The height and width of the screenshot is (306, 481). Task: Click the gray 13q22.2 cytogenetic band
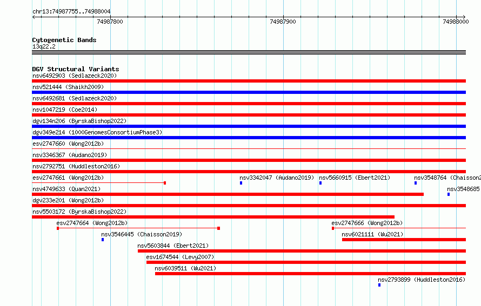(x=249, y=52)
